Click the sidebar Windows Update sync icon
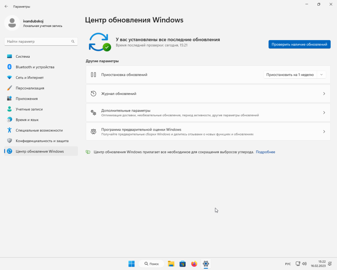 click(9, 151)
